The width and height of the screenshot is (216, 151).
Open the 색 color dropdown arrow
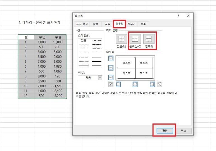100,78
